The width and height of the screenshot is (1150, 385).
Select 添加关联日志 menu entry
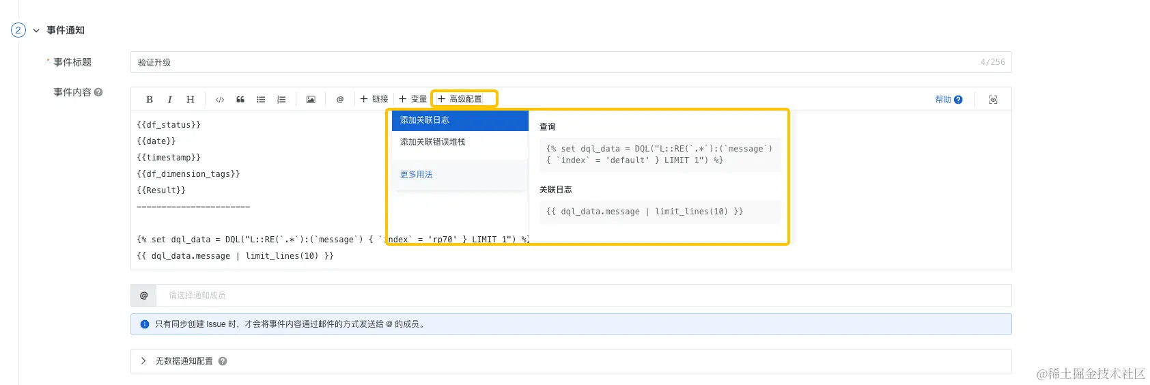(460, 120)
